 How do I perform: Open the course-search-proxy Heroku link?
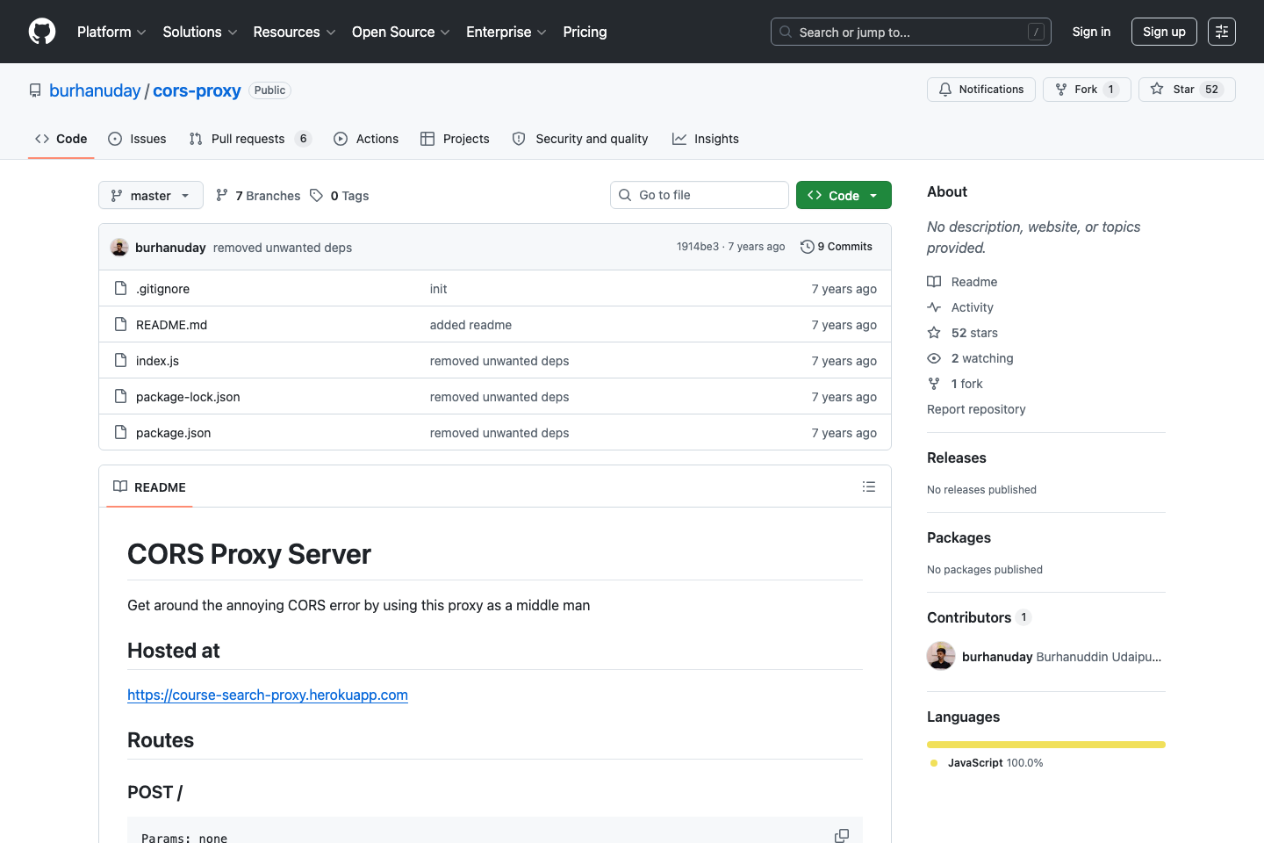pos(268,695)
